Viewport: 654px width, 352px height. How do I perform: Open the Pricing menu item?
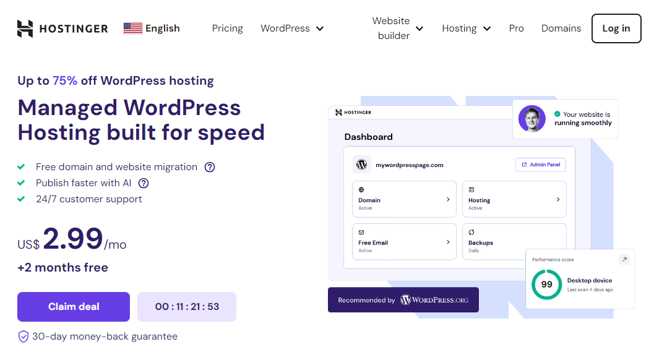pos(227,28)
